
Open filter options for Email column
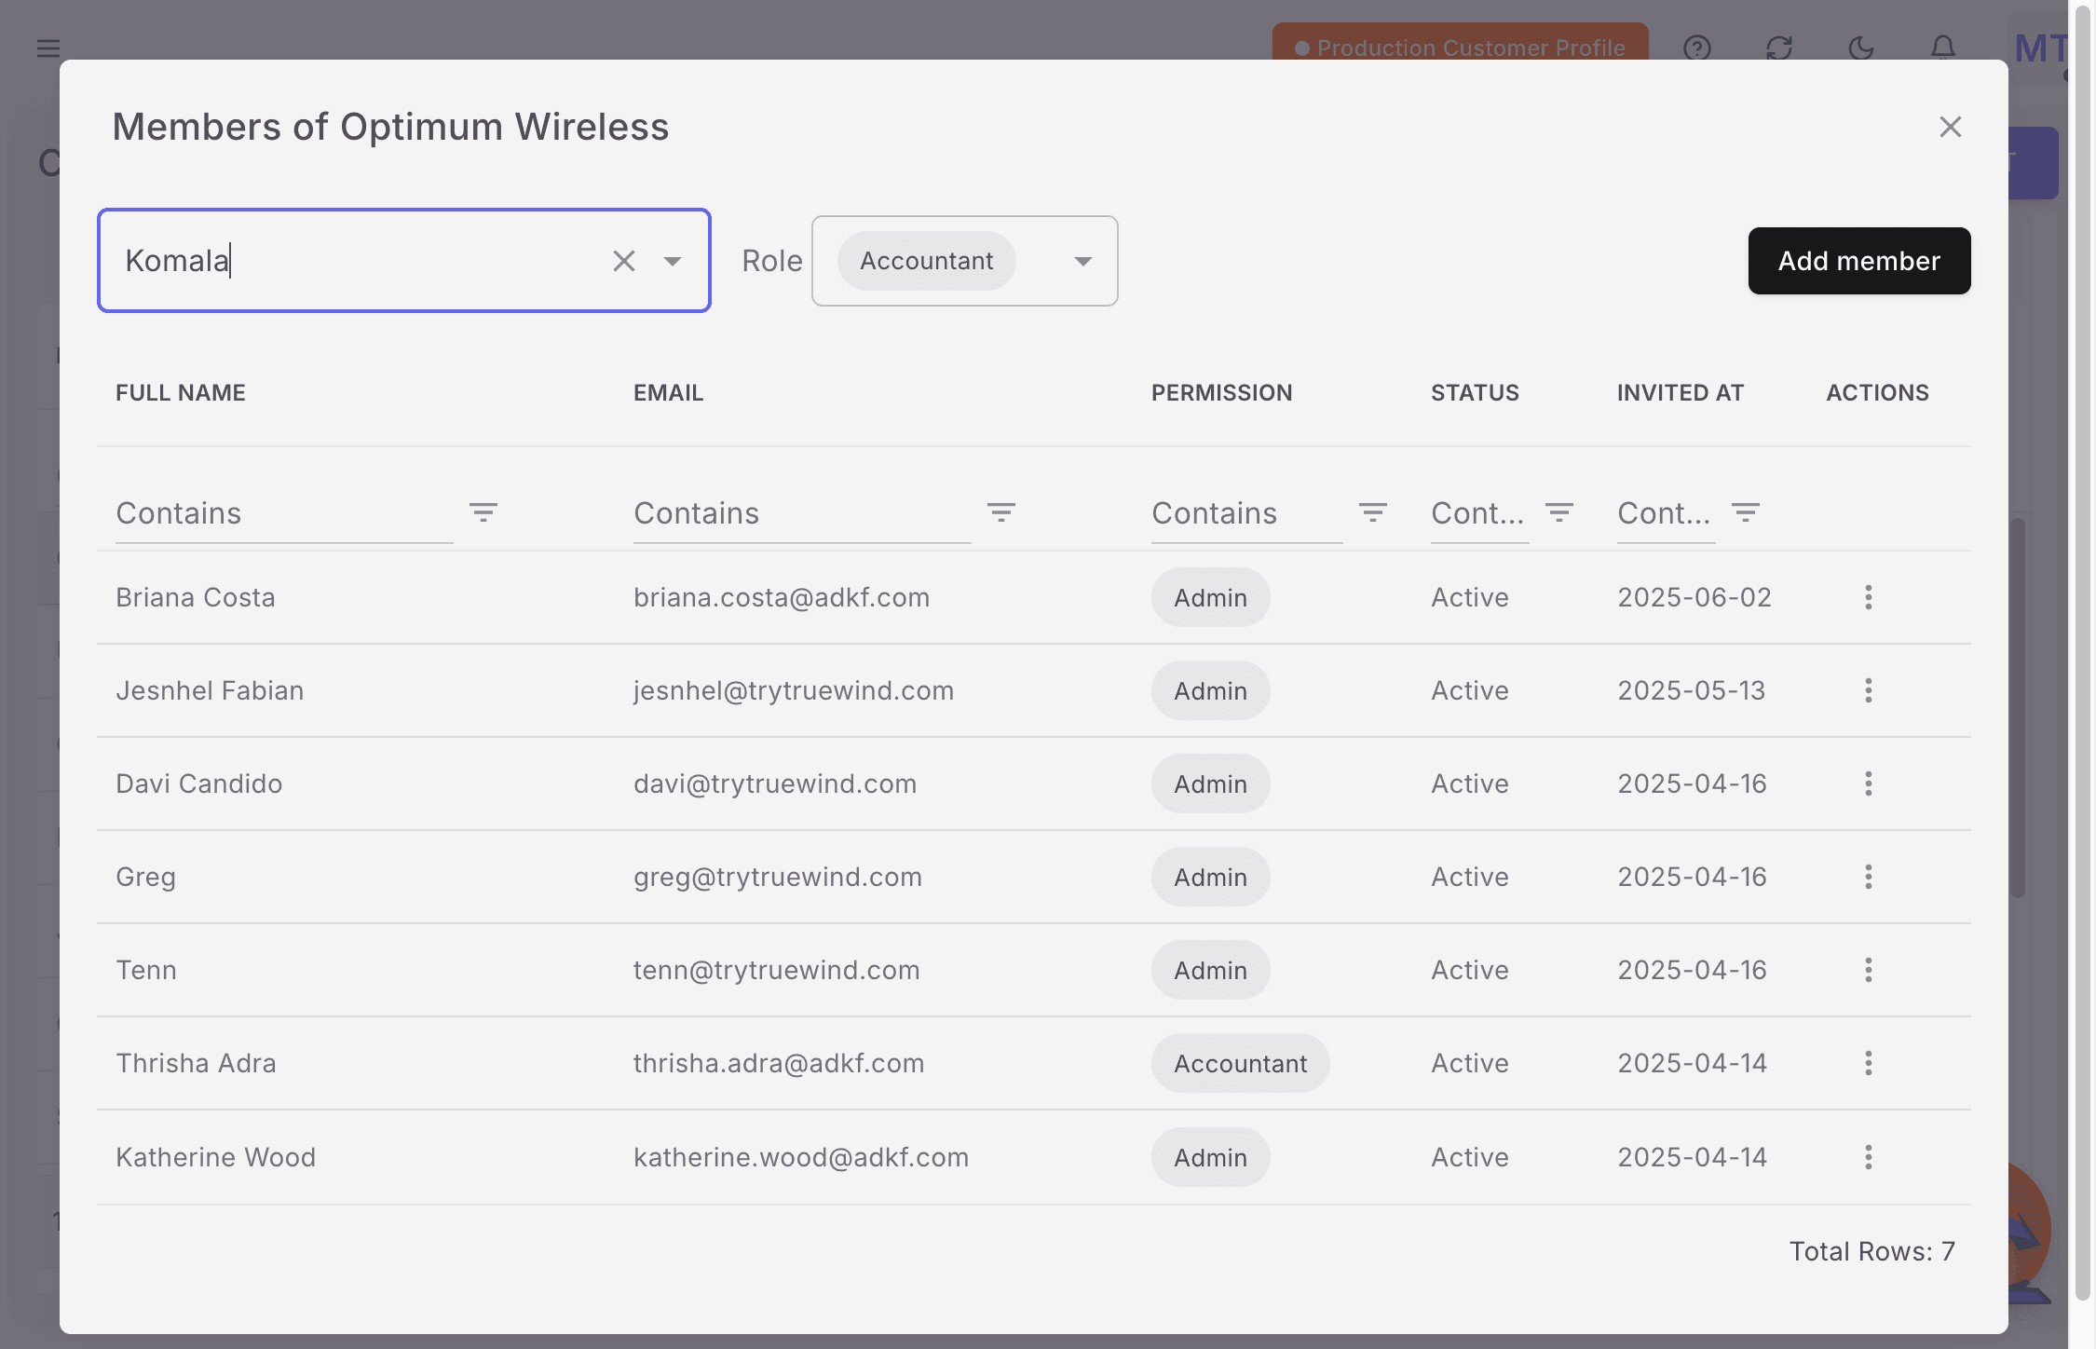1001,512
